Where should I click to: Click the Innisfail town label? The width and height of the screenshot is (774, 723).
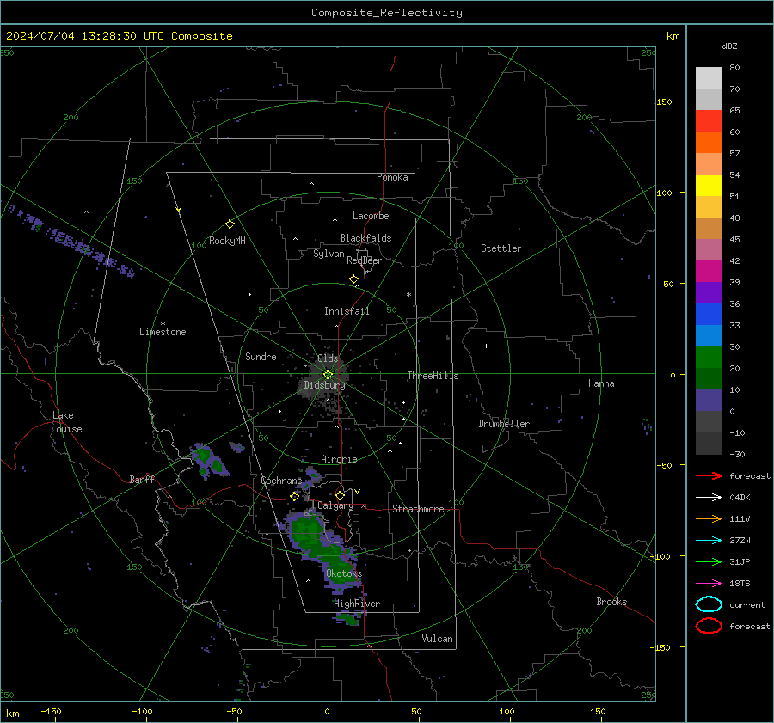click(347, 311)
